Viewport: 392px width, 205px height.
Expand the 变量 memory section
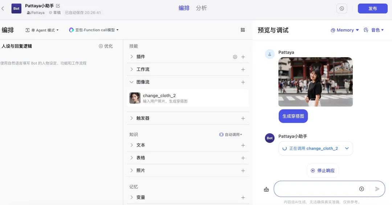[x=131, y=197]
